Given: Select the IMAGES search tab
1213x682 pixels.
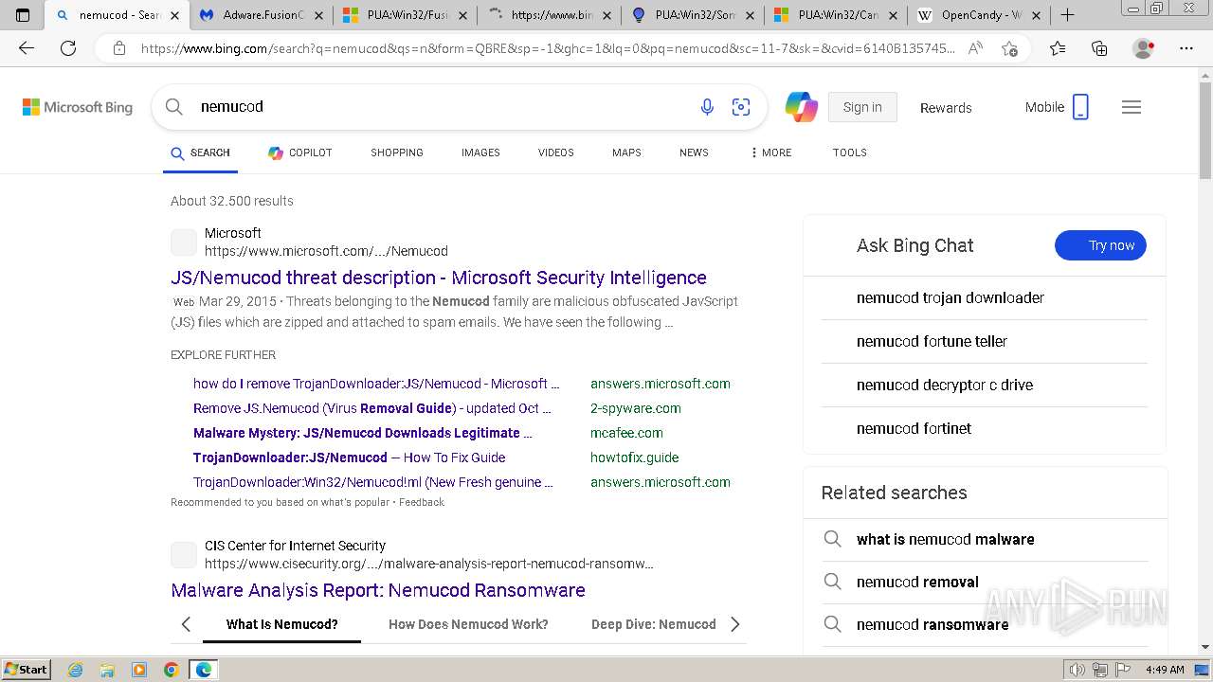Looking at the screenshot, I should [x=480, y=153].
